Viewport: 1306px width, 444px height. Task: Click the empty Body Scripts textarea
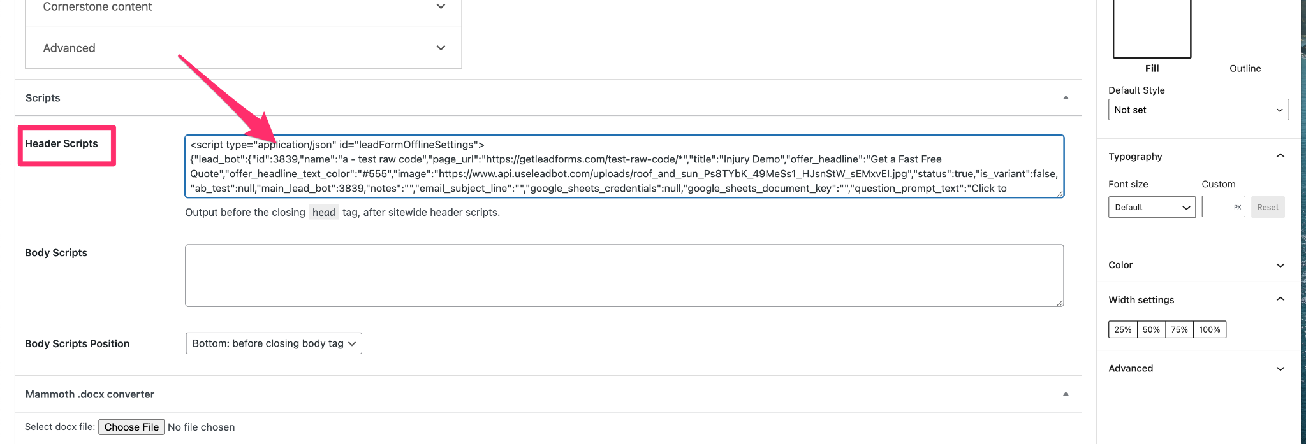tap(624, 275)
